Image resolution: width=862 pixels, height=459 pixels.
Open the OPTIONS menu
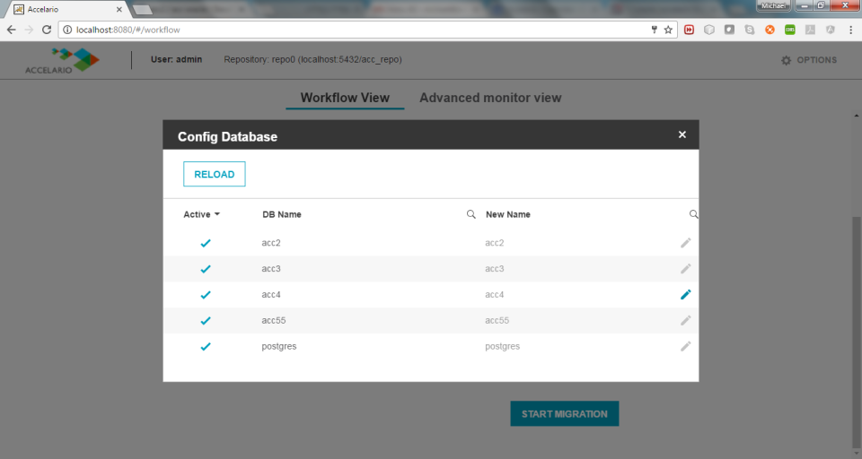click(x=809, y=60)
